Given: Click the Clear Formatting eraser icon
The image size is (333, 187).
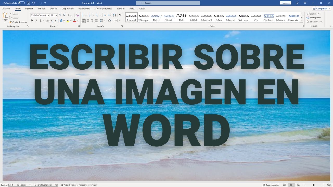Looking at the screenshot, I should pyautogui.click(x=77, y=15).
